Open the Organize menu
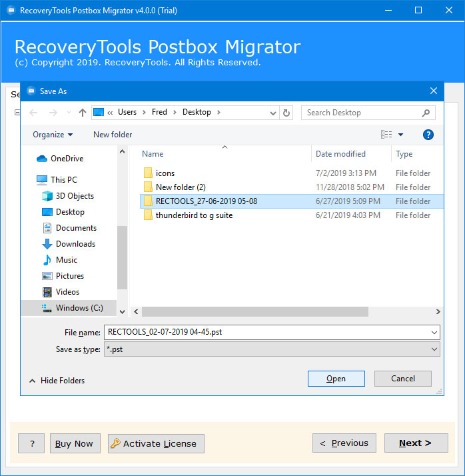 pos(53,135)
